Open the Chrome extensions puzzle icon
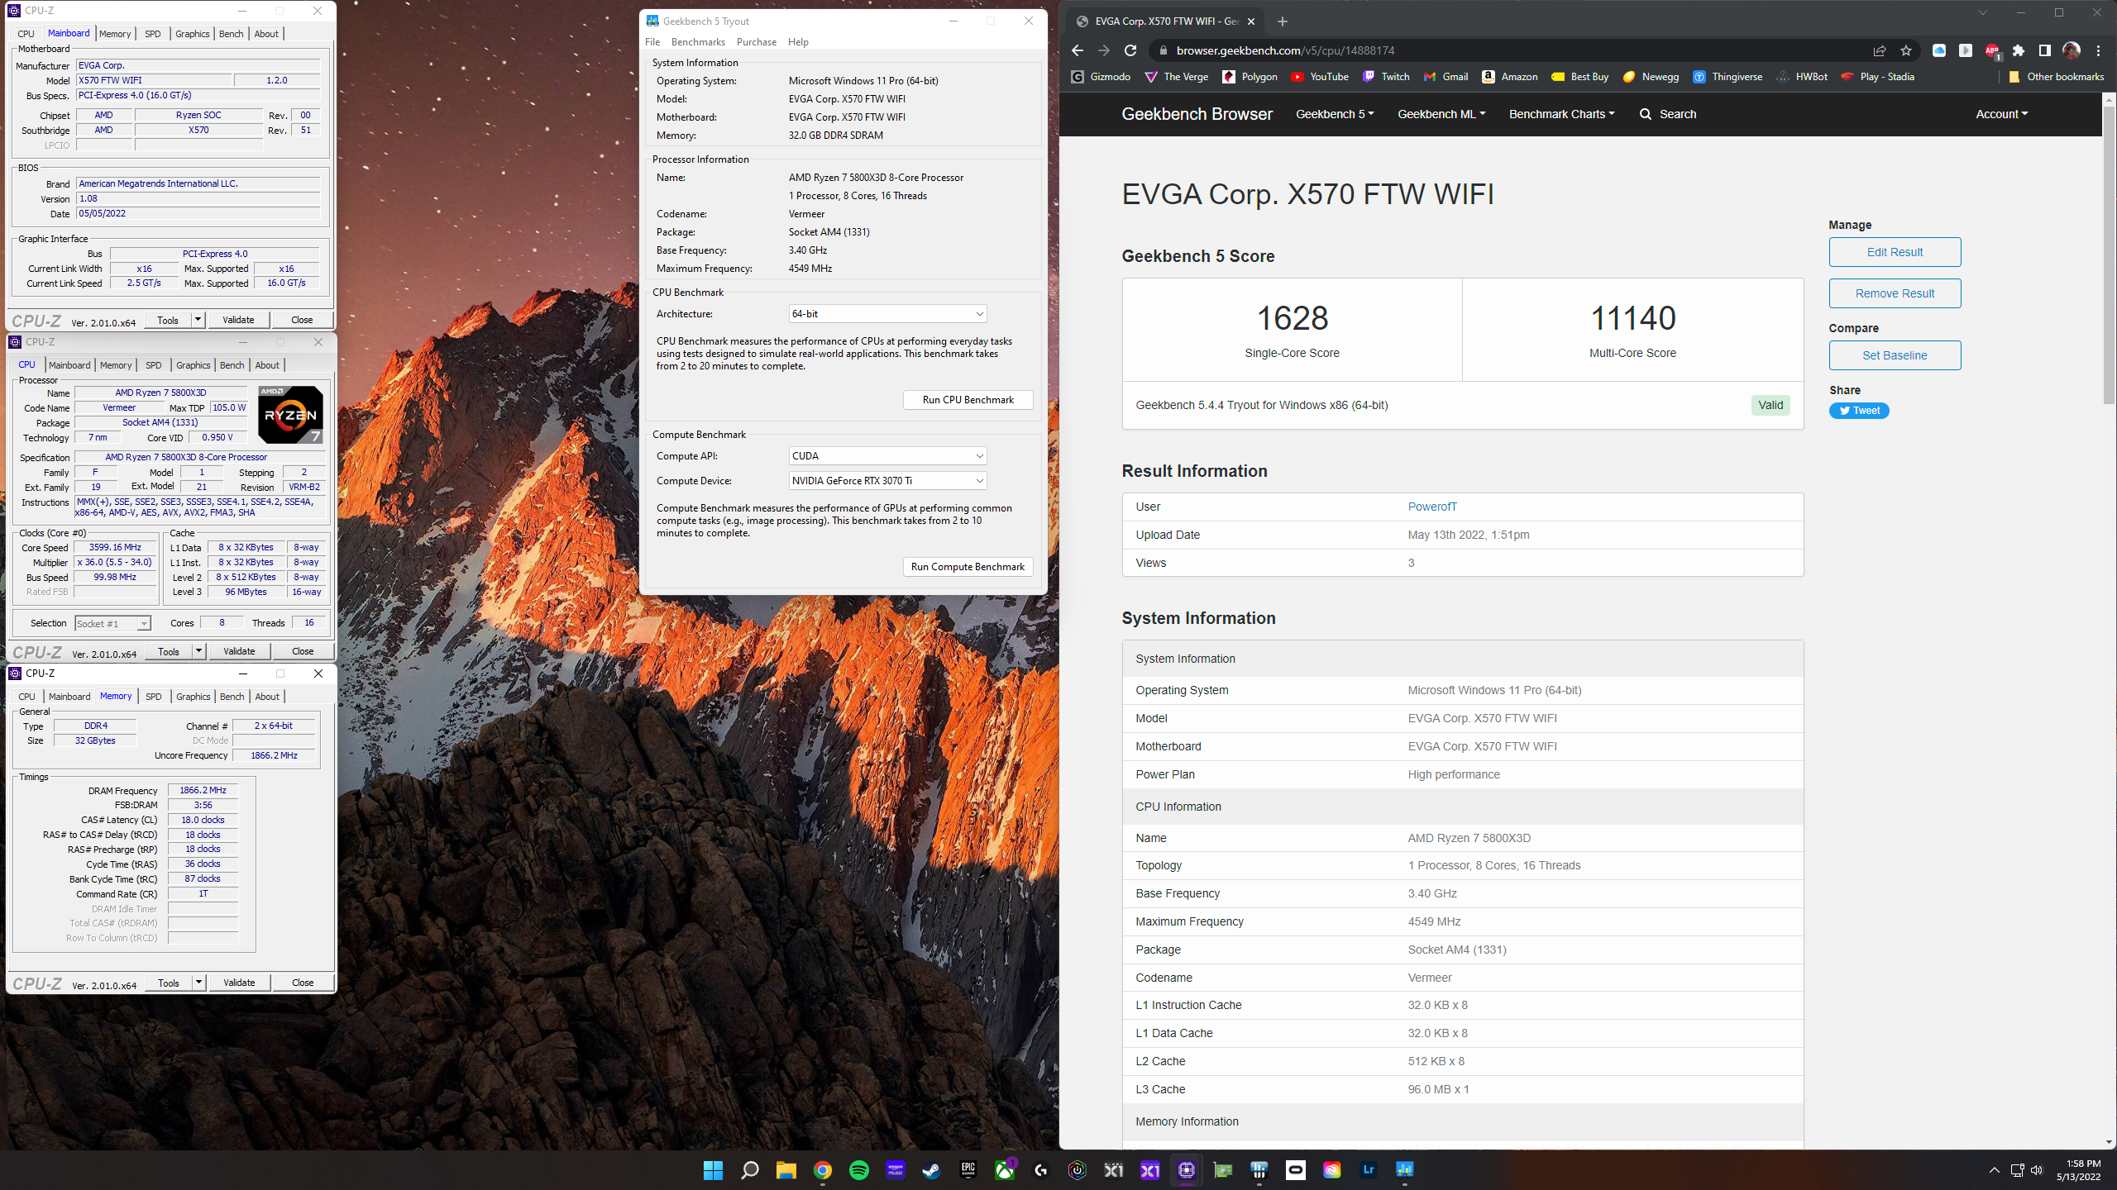 (x=2019, y=50)
